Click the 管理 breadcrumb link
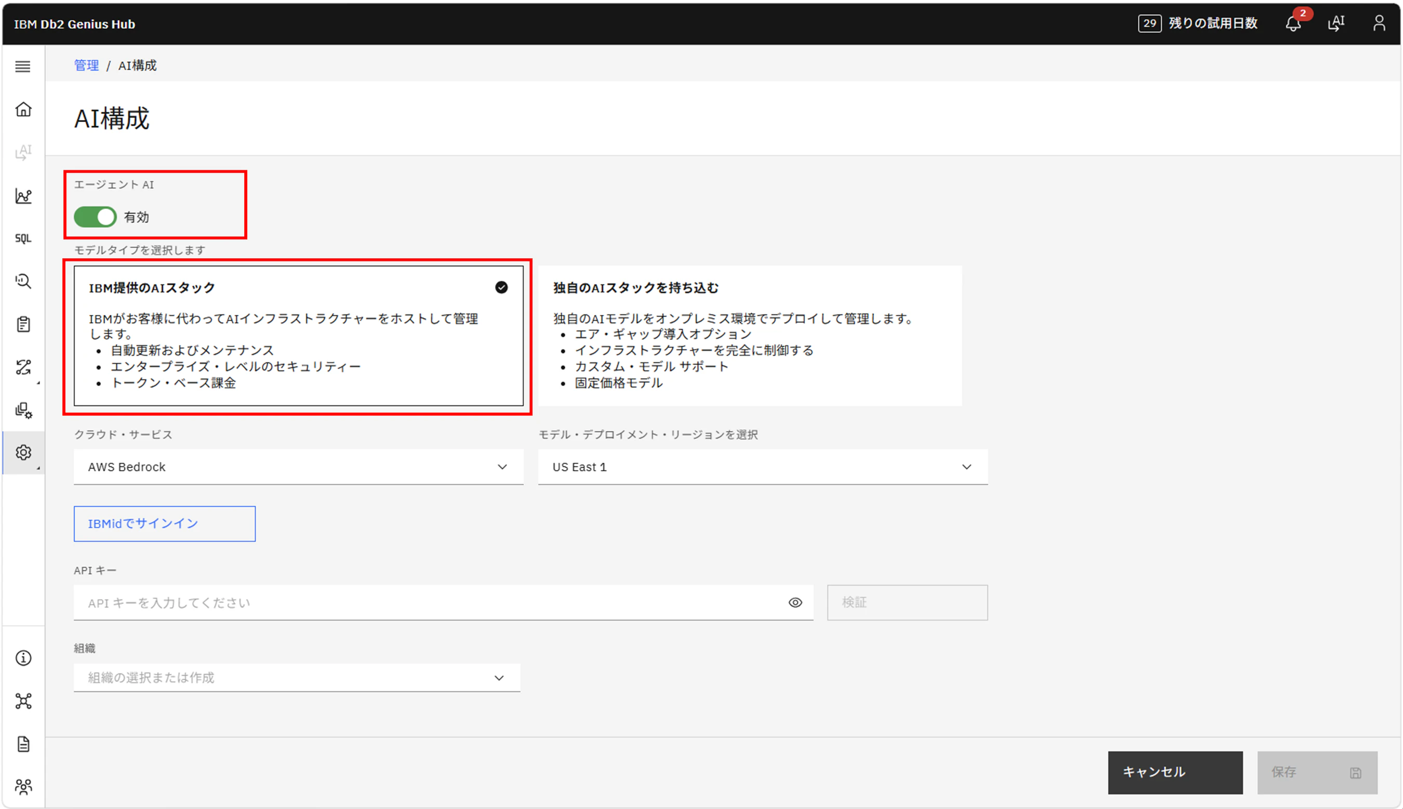Screen dimensions: 1403x809 pos(86,65)
